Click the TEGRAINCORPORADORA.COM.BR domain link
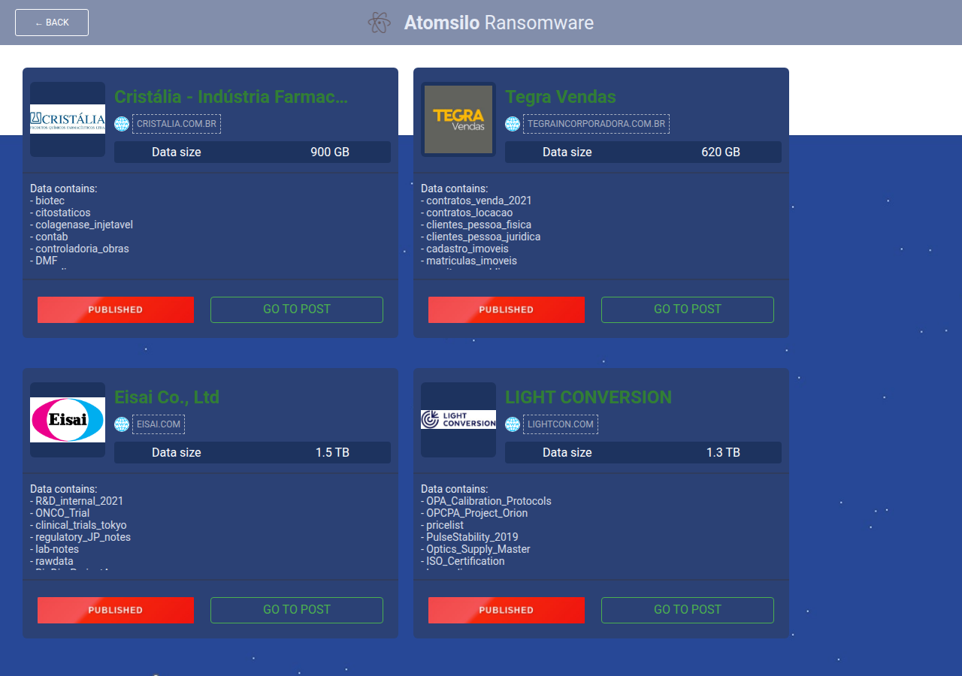 coord(596,124)
